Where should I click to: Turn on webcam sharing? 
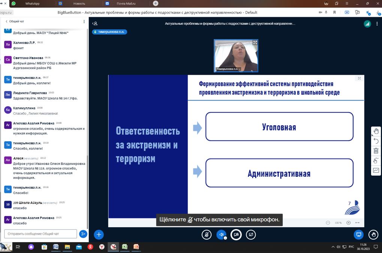(236, 235)
